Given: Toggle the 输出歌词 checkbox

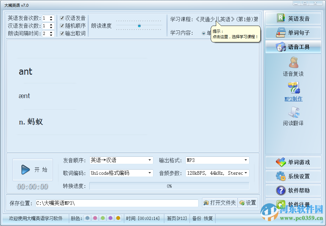Looking at the screenshot, I should [62, 33].
